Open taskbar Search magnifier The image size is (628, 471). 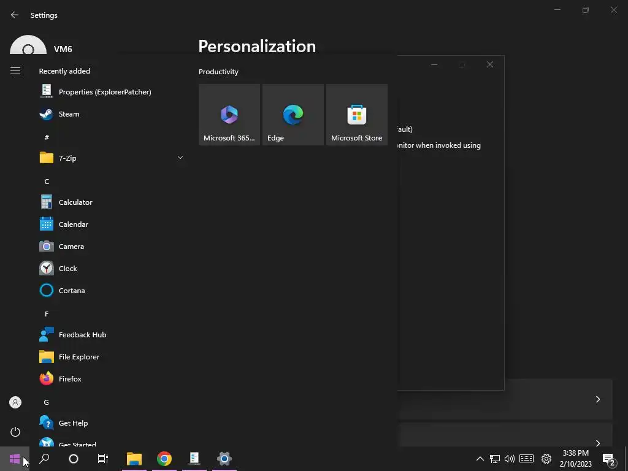[44, 459]
